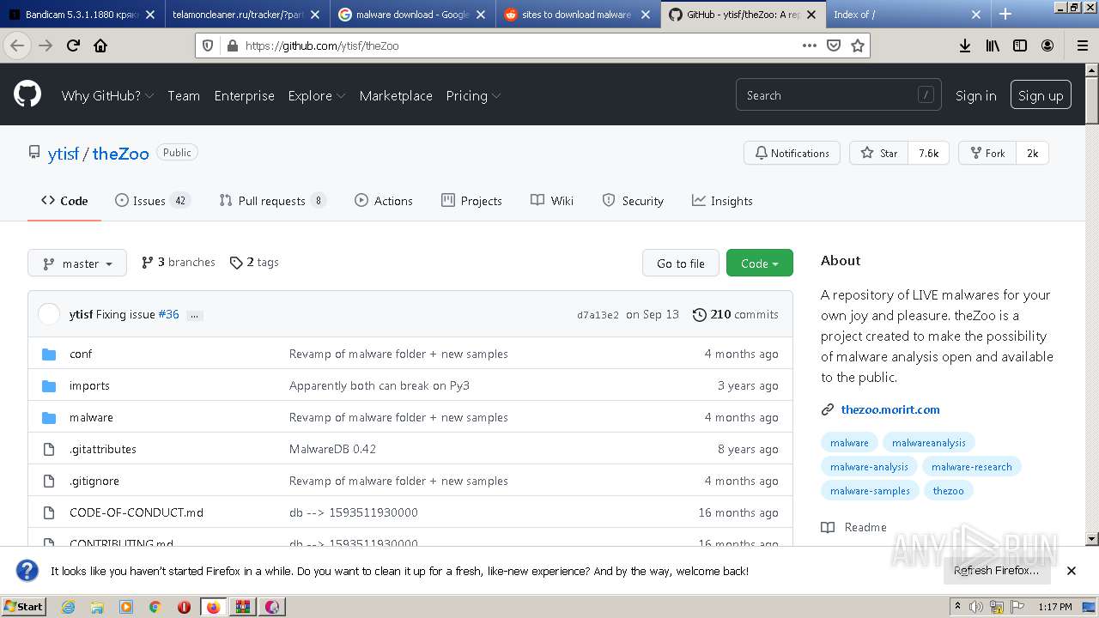Click the branch icon beside 3 branches
The height and width of the screenshot is (618, 1099).
(148, 263)
